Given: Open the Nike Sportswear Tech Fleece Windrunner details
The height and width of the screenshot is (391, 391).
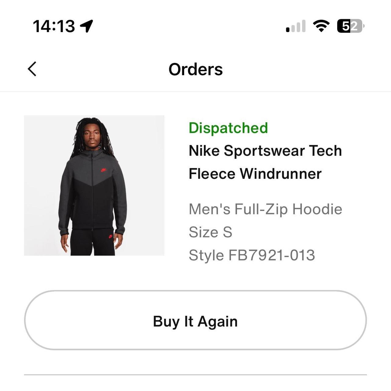Looking at the screenshot, I should [265, 162].
